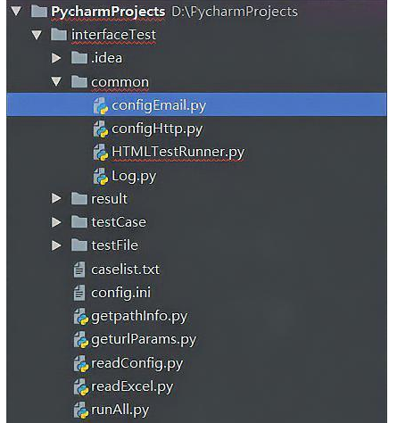
Task: Click the runAll.py Python file icon
Action: click(81, 410)
